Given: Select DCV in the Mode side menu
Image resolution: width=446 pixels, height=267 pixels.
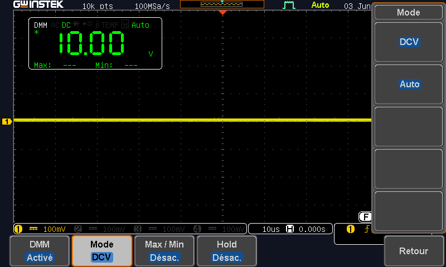Looking at the screenshot, I should (x=409, y=42).
